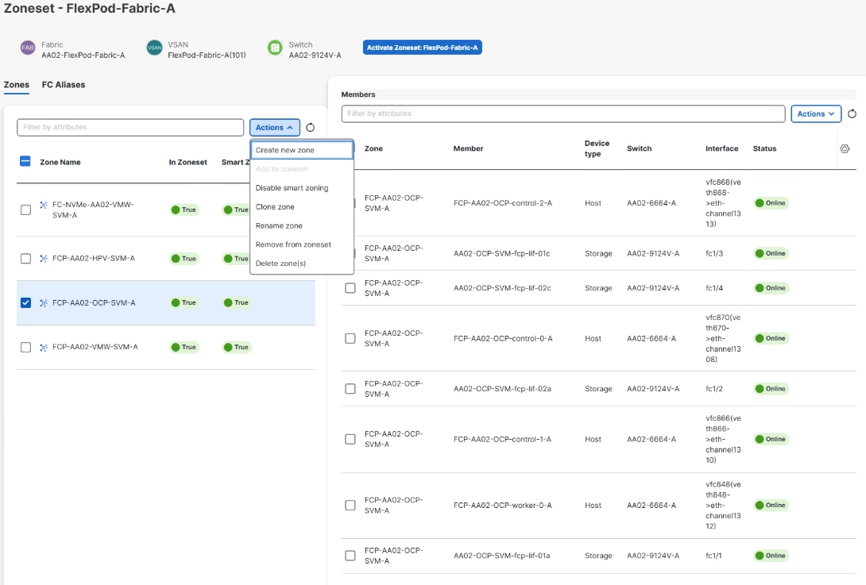This screenshot has width=866, height=585.
Task: Select member AA02-OCP-SVM-fcp-lif-02c checkbox
Action: 350,288
